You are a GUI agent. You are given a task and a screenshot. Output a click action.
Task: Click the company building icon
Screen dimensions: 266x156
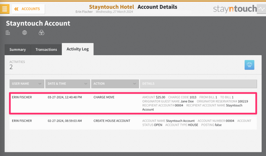coord(8,33)
